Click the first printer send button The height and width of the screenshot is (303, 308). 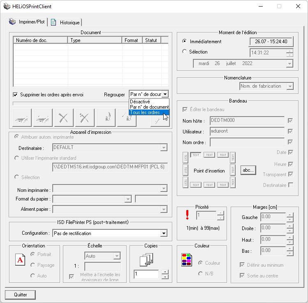pos(22,118)
